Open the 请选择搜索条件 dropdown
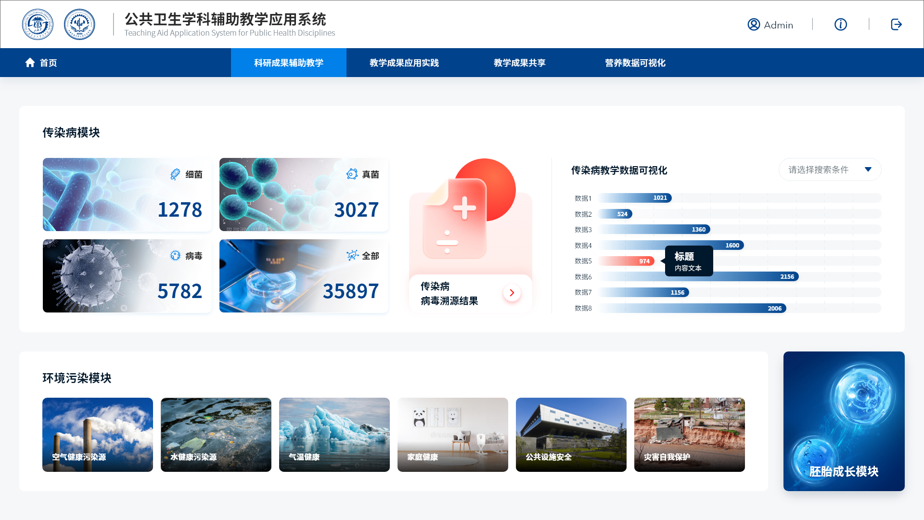924x520 pixels. 830,169
